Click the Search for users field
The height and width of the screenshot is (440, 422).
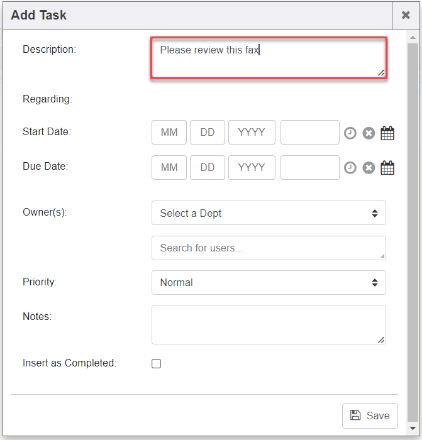click(x=269, y=248)
